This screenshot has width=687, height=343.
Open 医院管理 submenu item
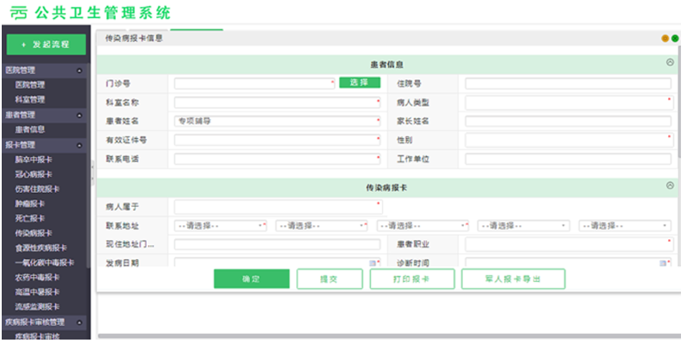click(30, 85)
